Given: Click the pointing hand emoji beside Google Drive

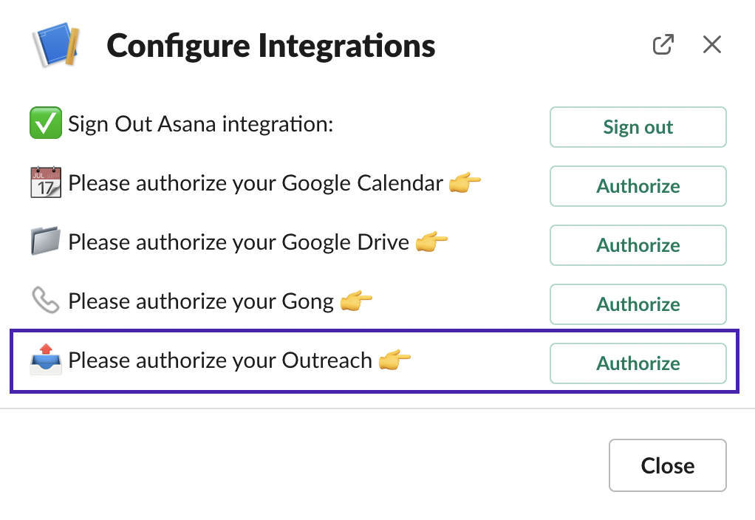Looking at the screenshot, I should tap(431, 242).
